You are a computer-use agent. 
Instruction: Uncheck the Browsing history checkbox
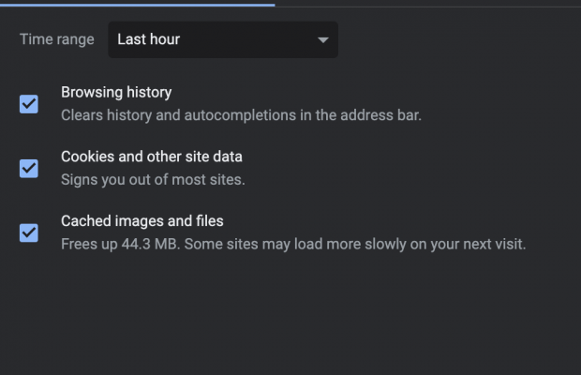click(29, 104)
